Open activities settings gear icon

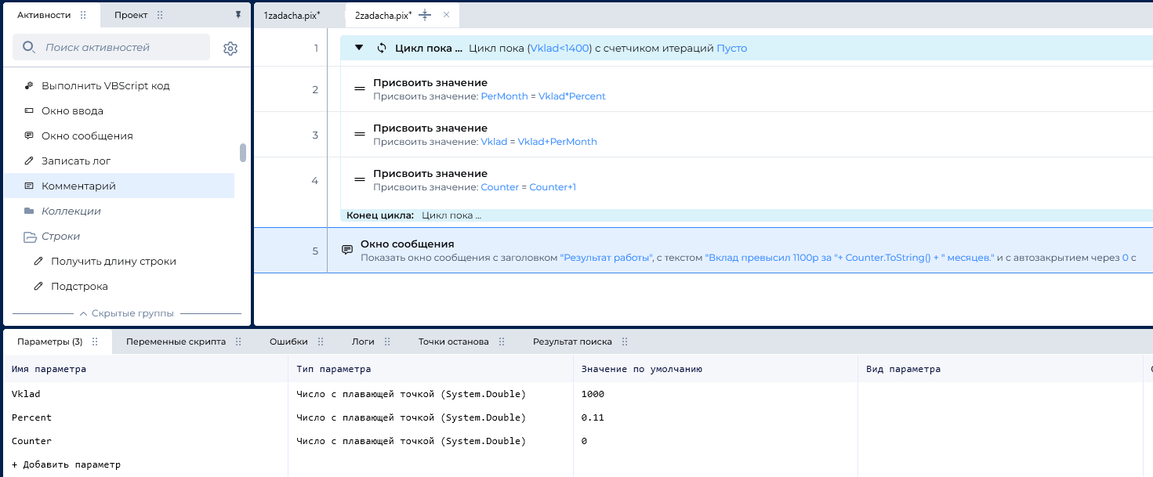coord(230,48)
